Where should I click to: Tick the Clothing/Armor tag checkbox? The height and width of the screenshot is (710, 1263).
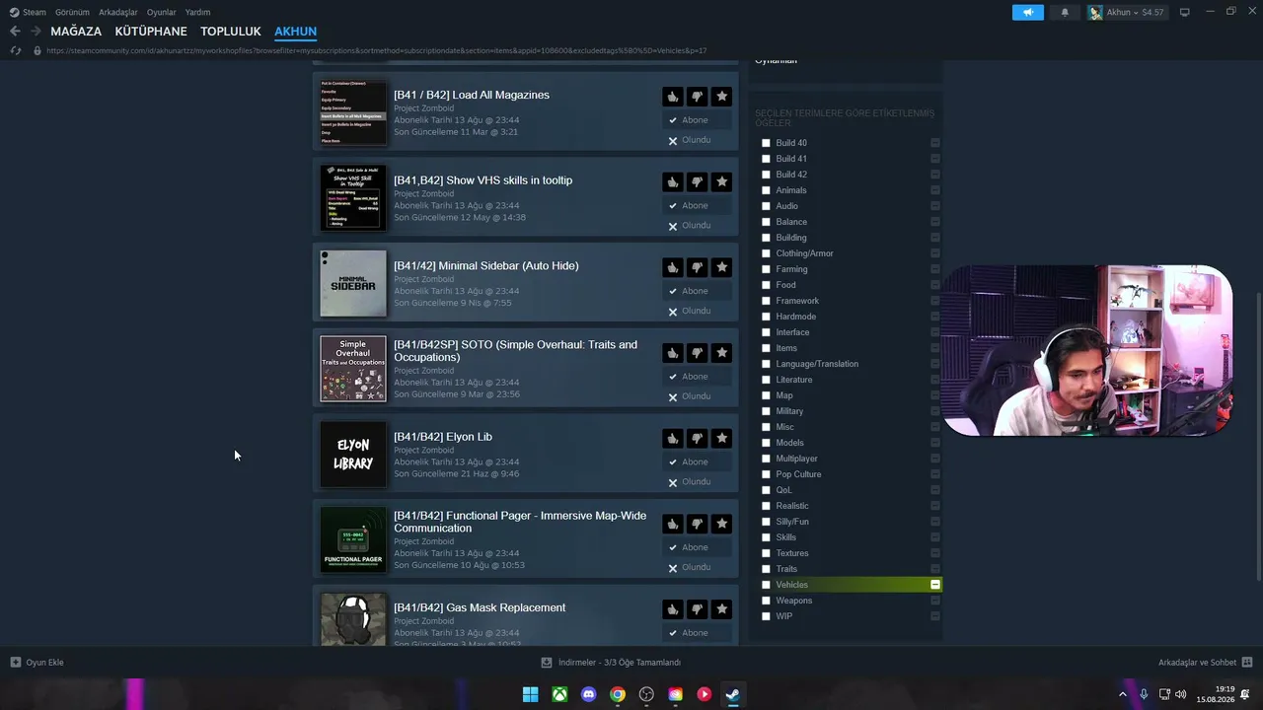pyautogui.click(x=766, y=253)
